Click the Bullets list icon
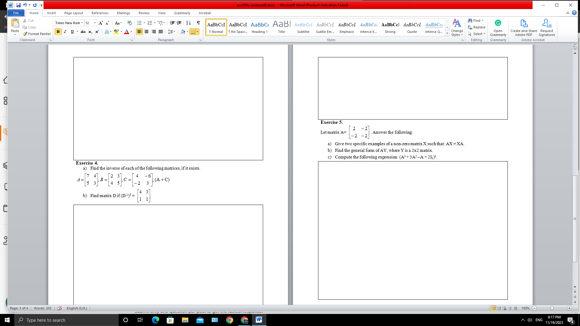This screenshot has height=326, width=580. tap(139, 23)
